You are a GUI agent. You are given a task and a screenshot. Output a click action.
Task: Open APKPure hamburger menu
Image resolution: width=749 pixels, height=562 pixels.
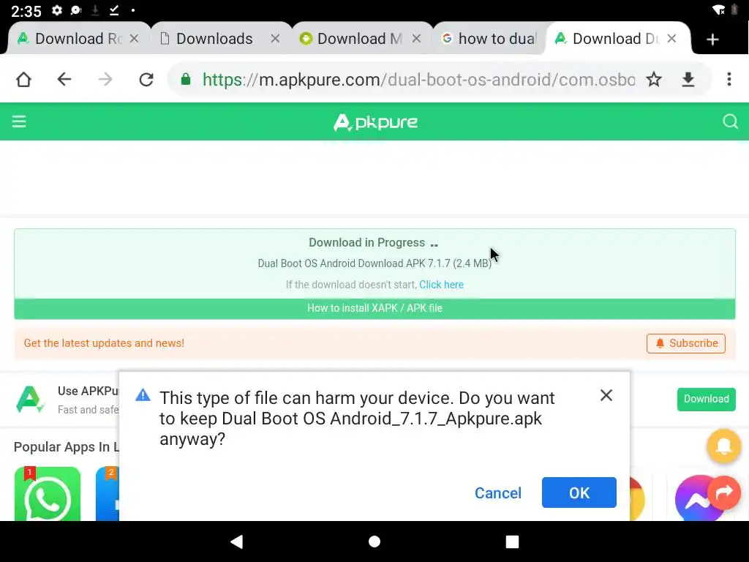pos(19,121)
